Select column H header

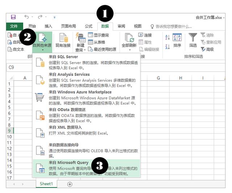tap(181, 78)
